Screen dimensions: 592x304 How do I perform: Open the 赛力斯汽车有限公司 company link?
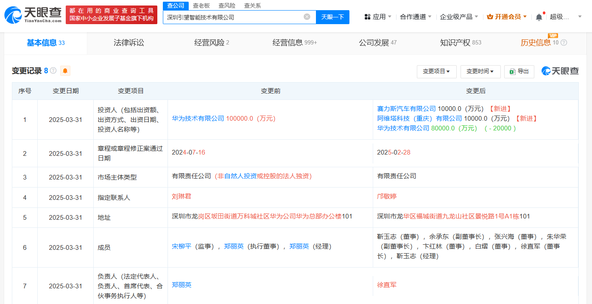[x=406, y=109]
